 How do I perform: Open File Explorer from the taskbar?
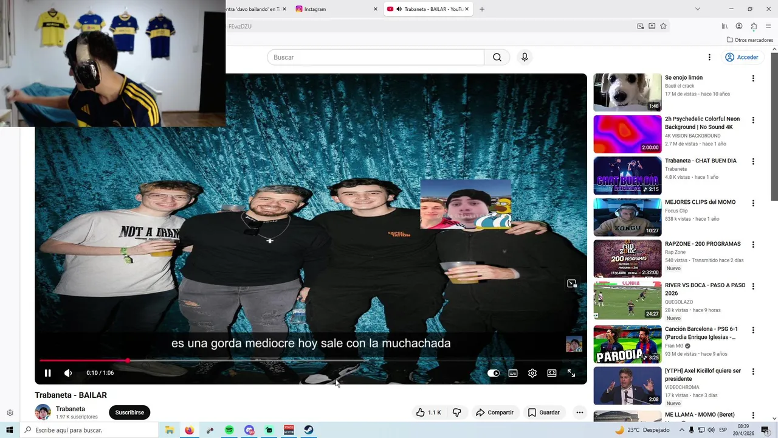[170, 430]
